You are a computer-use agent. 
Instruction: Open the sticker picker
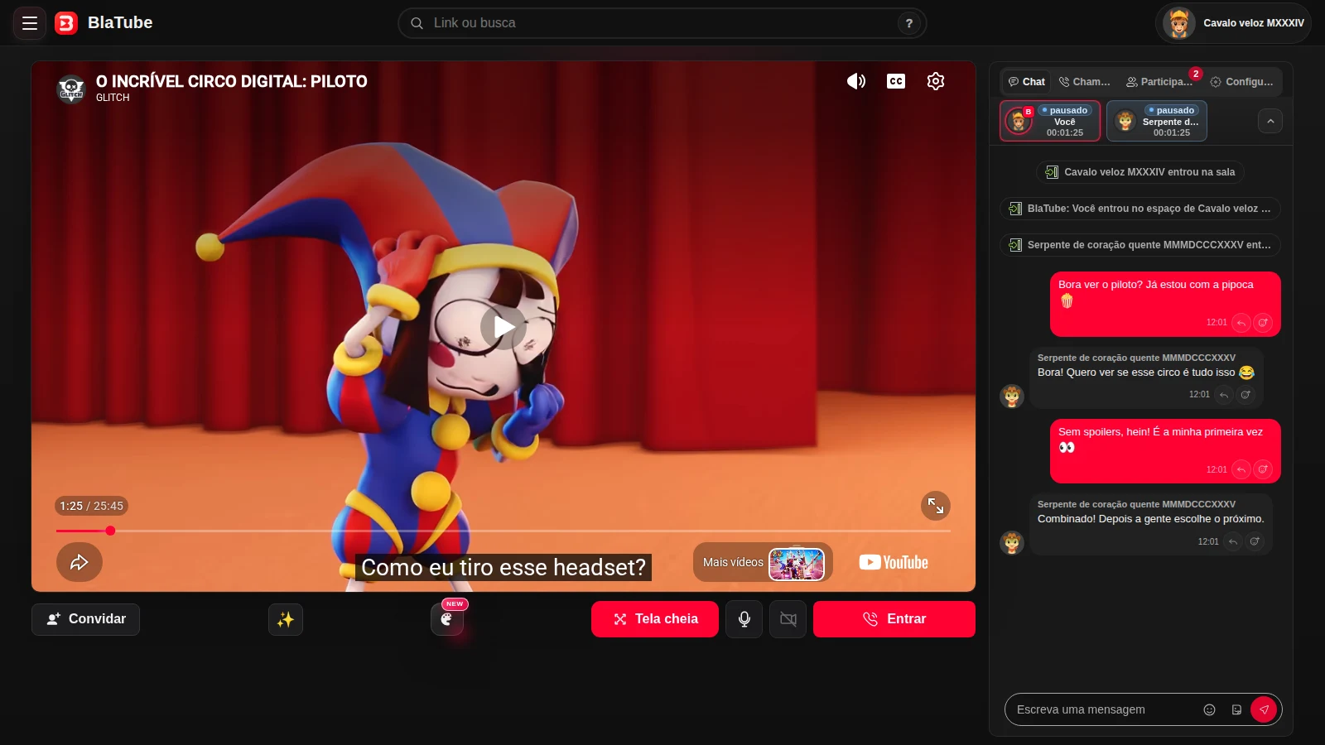coord(1236,709)
